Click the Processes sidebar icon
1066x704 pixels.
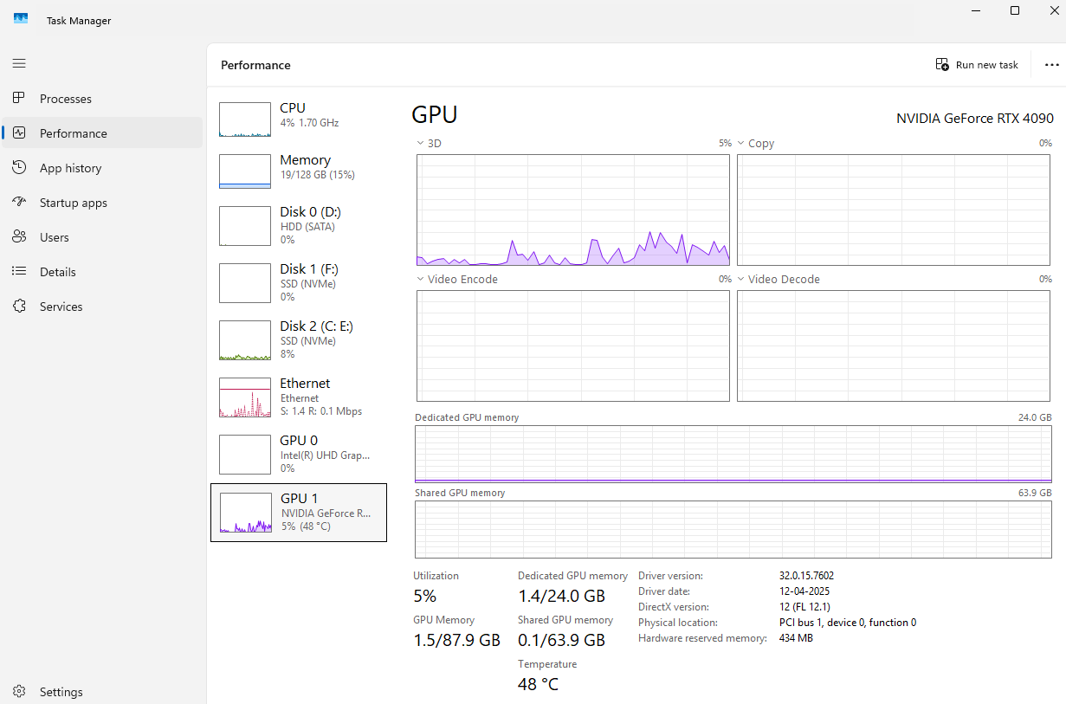19,99
